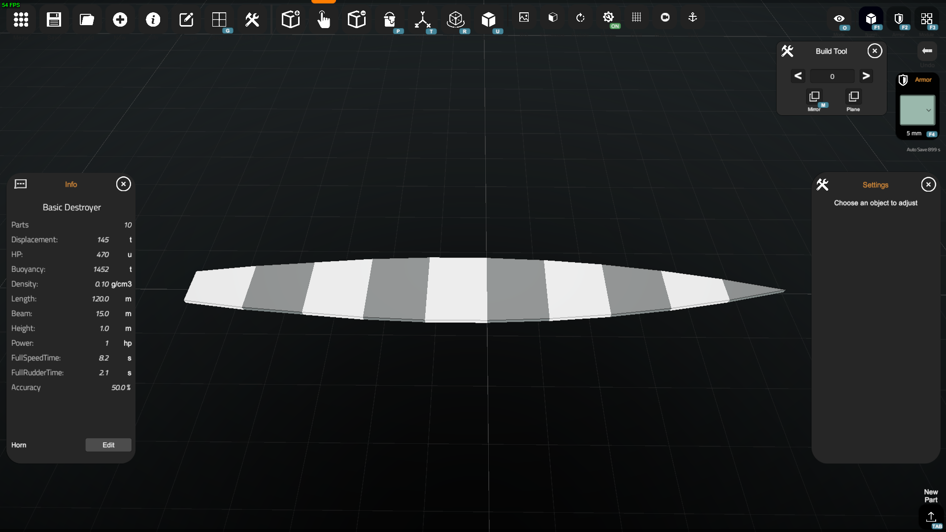Click the Build Tool number input field
Viewport: 946px width, 532px height.
point(832,76)
